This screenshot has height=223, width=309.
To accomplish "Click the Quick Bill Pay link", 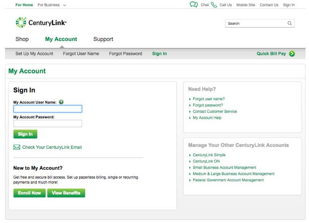I will [271, 54].
